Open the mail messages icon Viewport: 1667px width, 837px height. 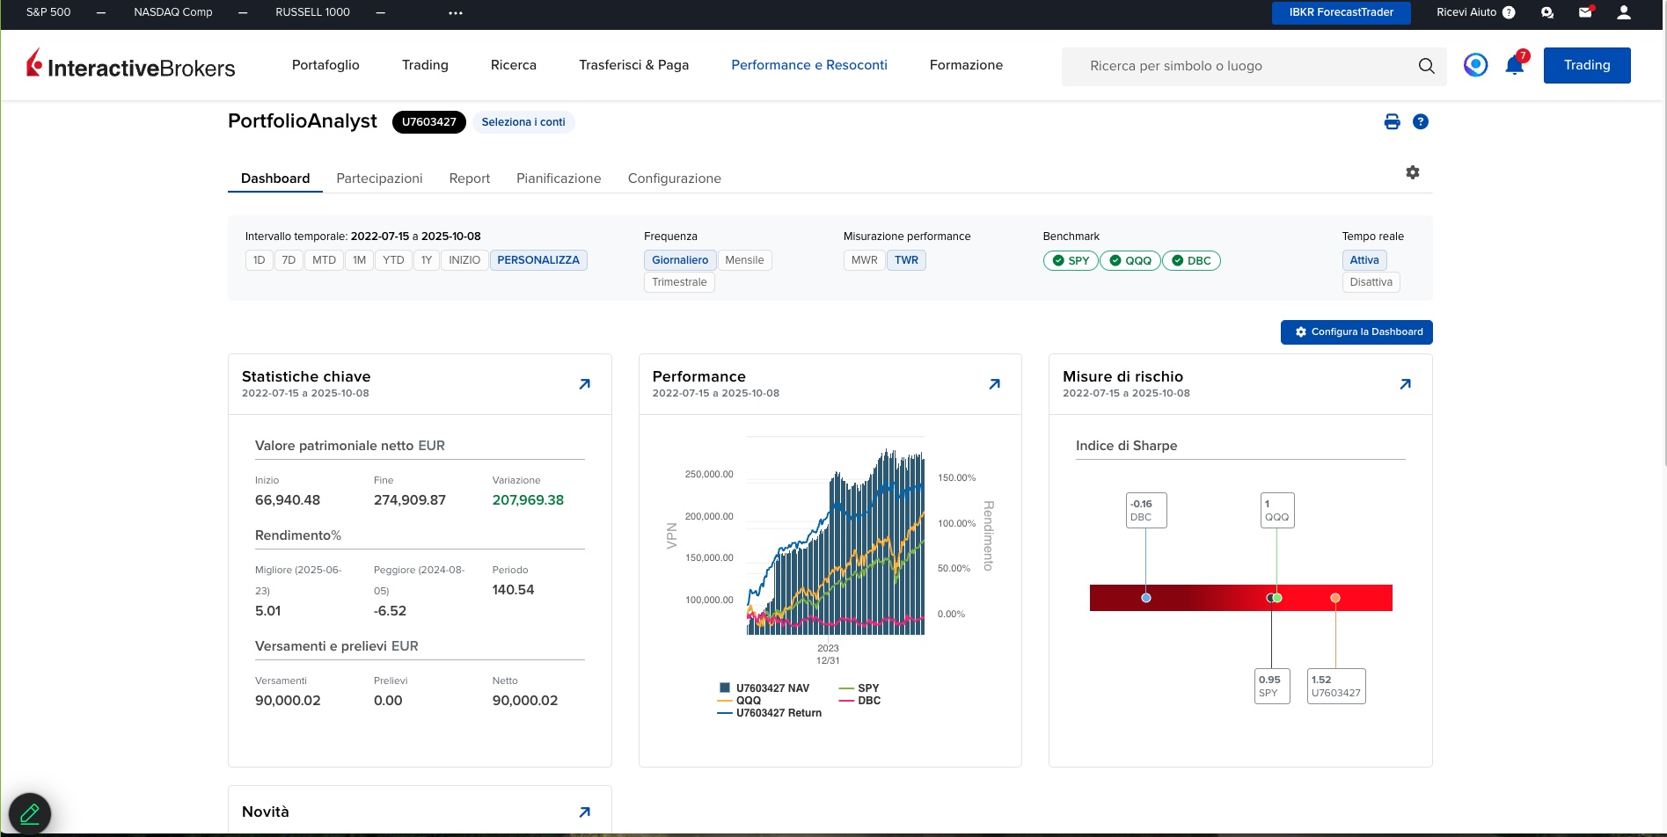pyautogui.click(x=1585, y=12)
